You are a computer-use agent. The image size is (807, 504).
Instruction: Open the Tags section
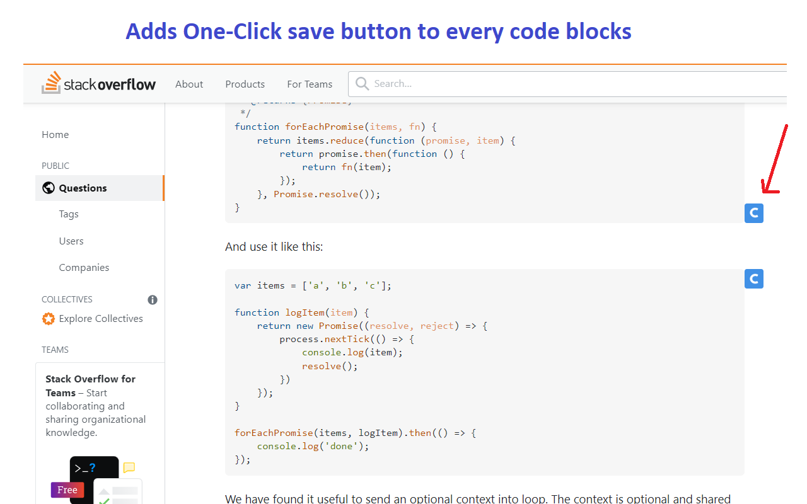68,214
